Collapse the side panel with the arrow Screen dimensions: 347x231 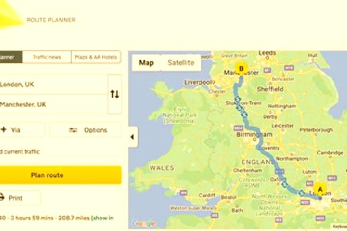pyautogui.click(x=133, y=137)
